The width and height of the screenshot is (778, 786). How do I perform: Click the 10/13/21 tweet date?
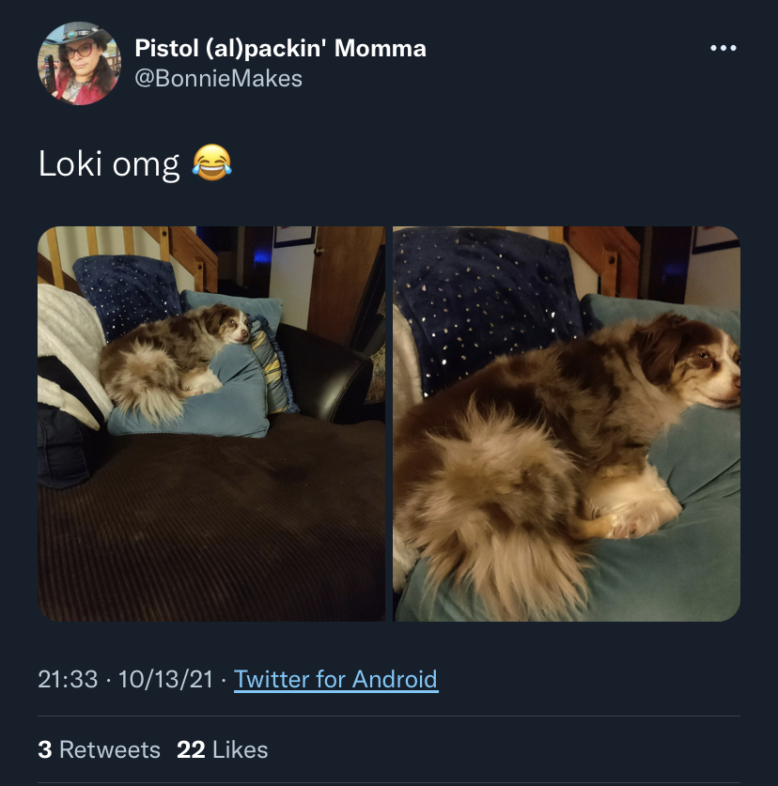pos(165,680)
